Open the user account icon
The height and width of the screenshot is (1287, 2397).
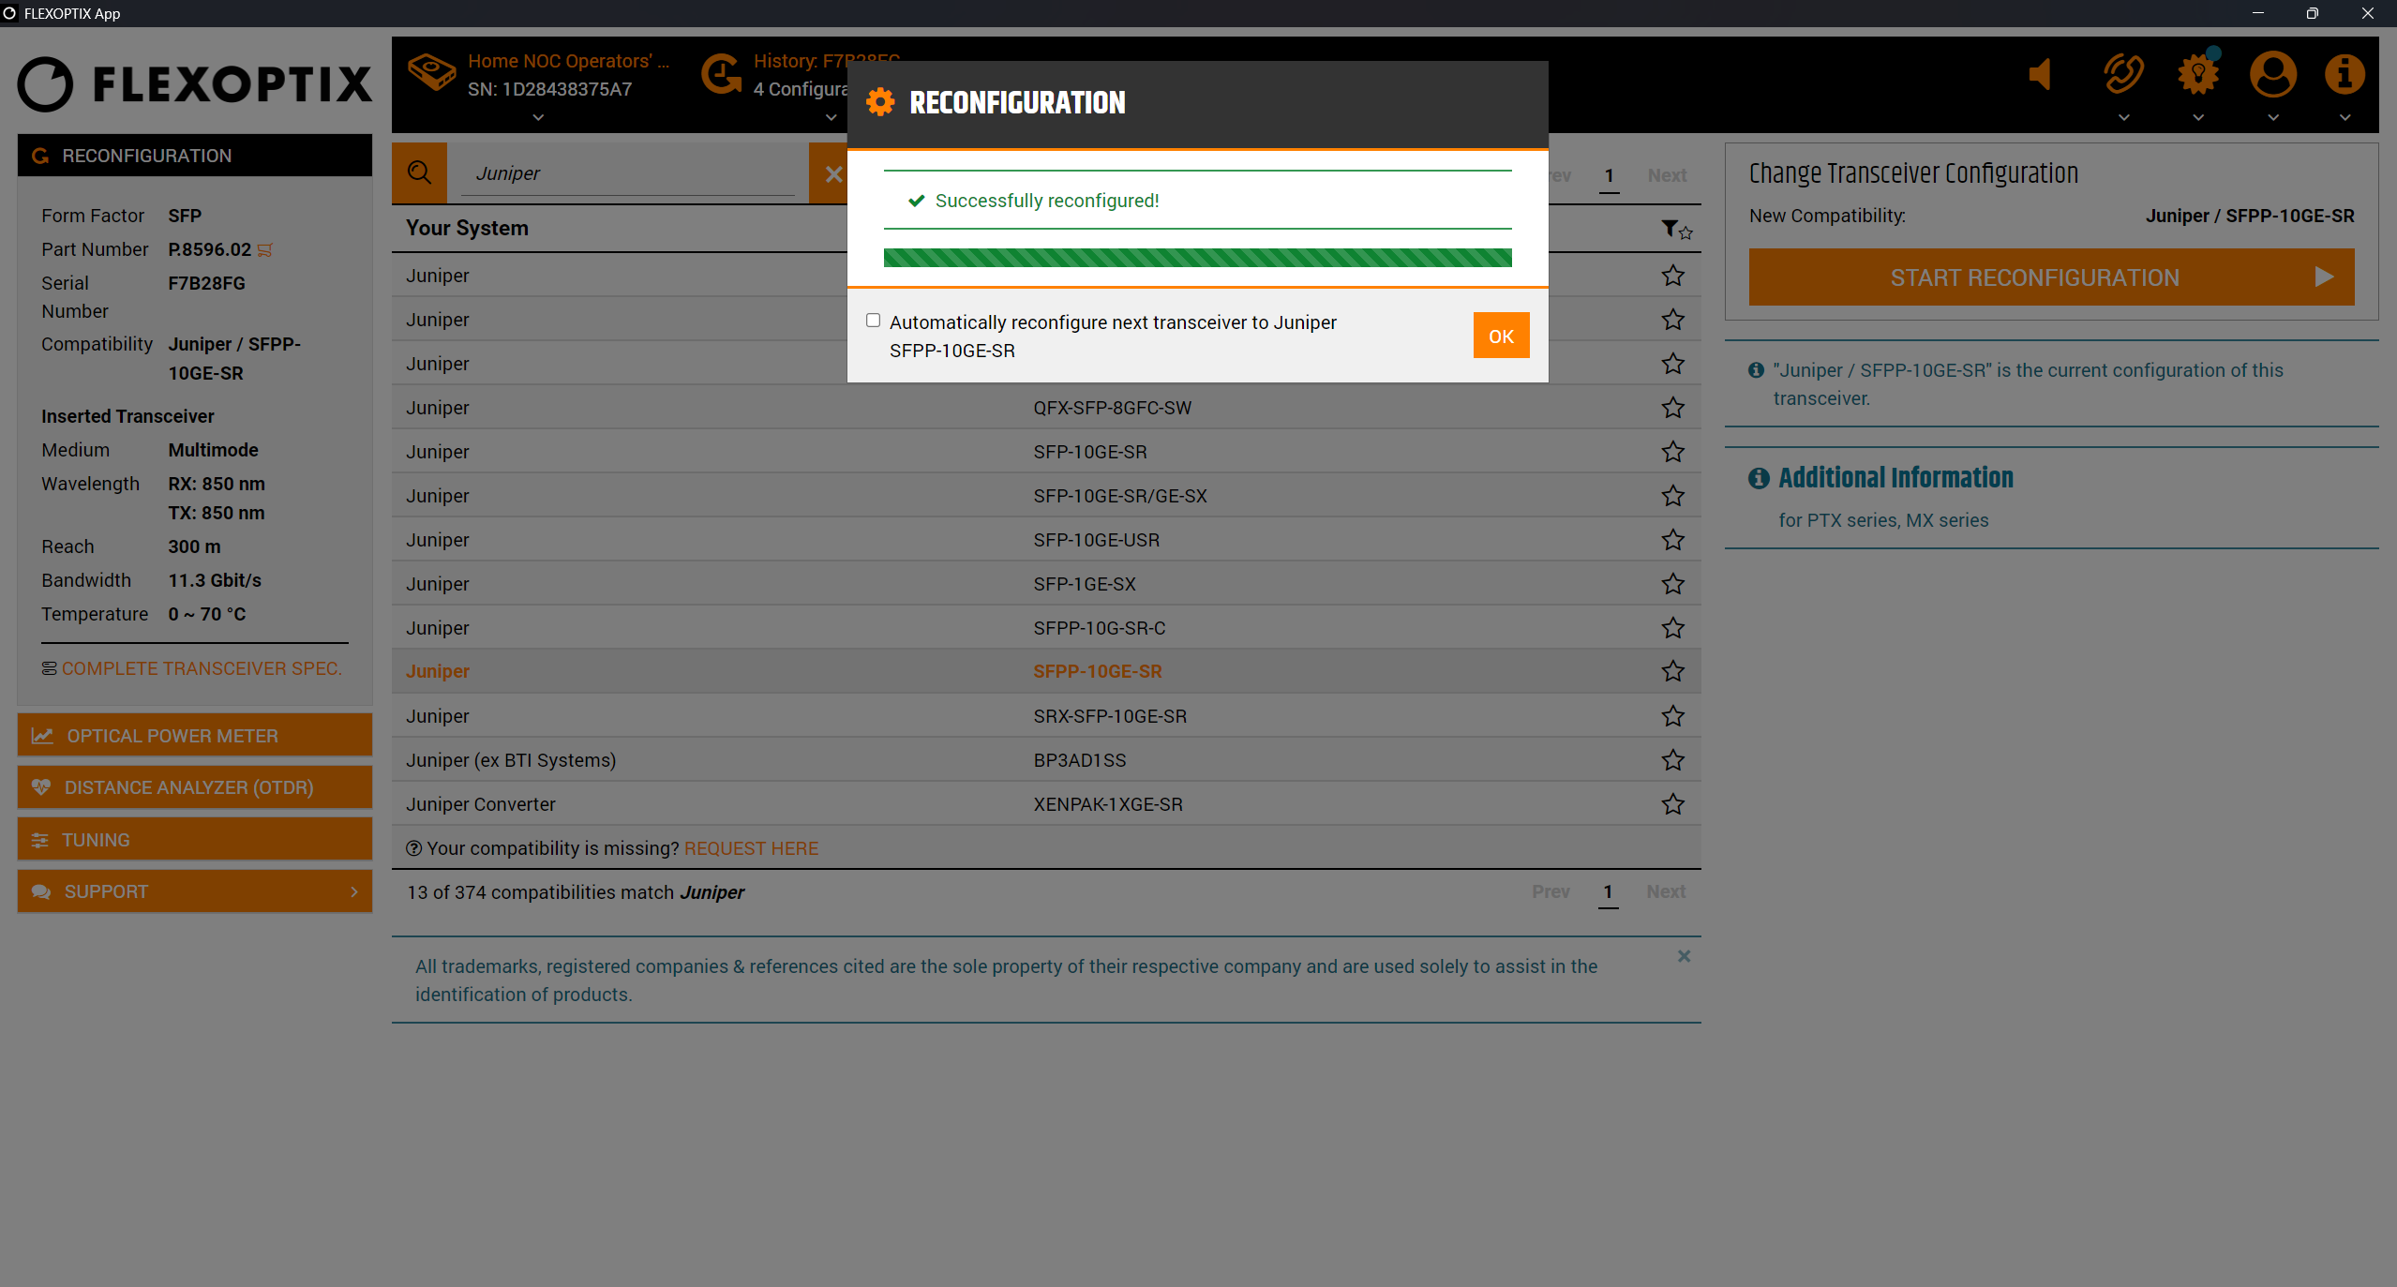point(2272,75)
